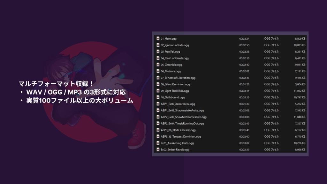Image resolution: width=327 pixels, height=184 pixels.
Task: Select the file name ABP3_06_Blade Cascade.ogg
Action: 178,130
